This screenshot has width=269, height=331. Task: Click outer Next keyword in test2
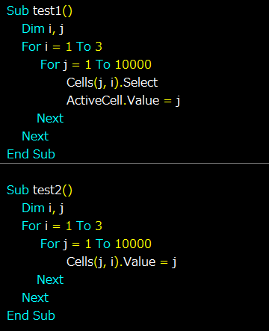[x=35, y=297]
